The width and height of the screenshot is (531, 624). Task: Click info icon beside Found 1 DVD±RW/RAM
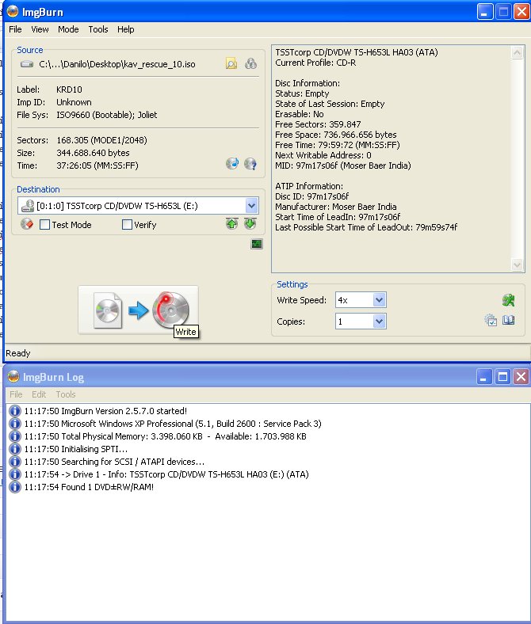point(15,487)
